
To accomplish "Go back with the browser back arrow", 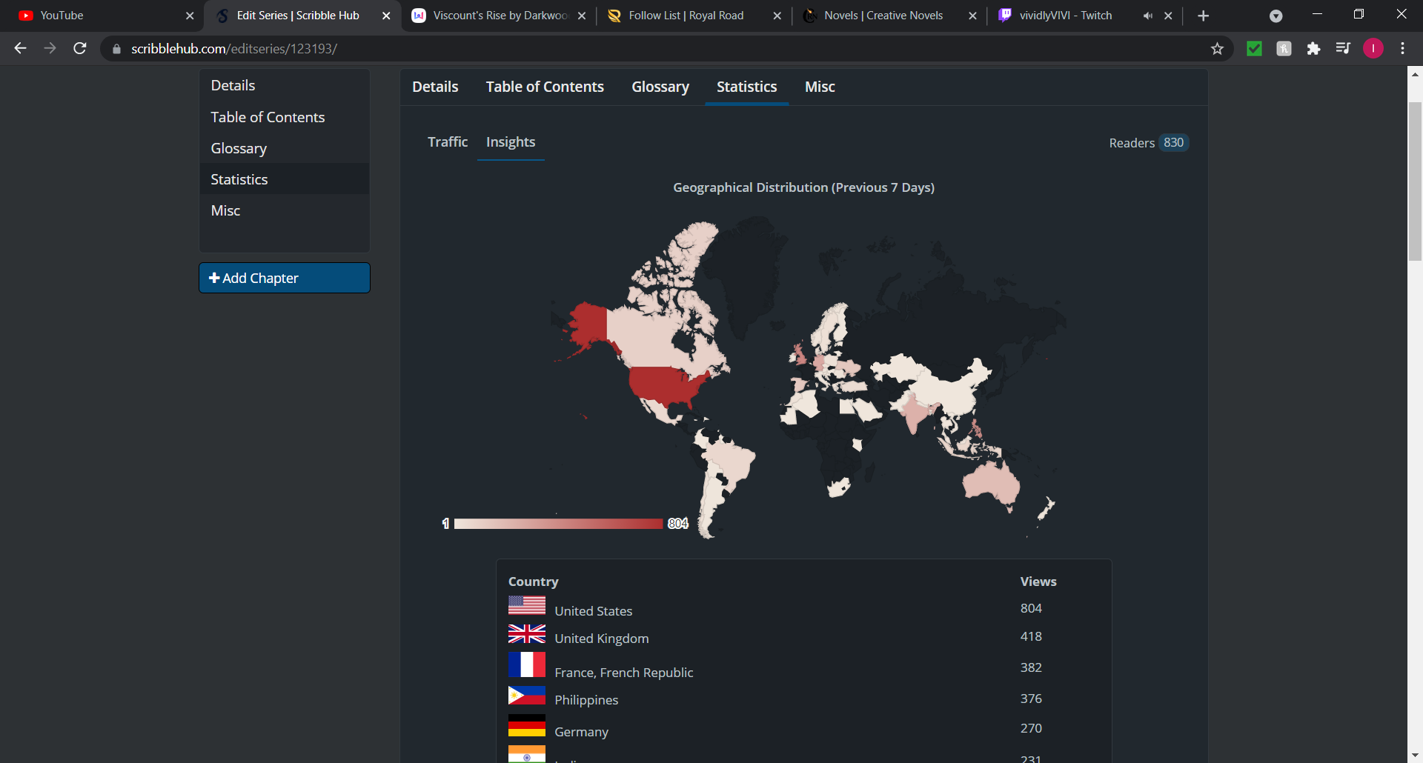I will [x=20, y=48].
